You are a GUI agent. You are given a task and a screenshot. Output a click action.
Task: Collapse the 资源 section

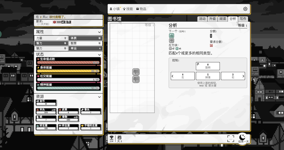[x=99, y=97]
